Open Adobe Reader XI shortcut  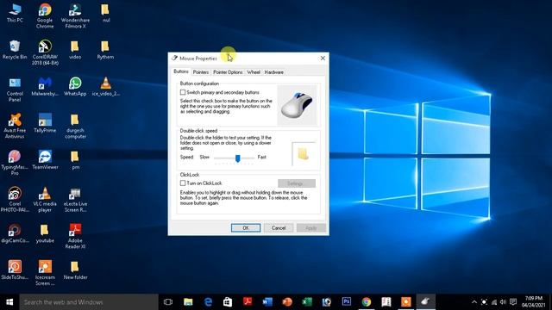coord(75,236)
